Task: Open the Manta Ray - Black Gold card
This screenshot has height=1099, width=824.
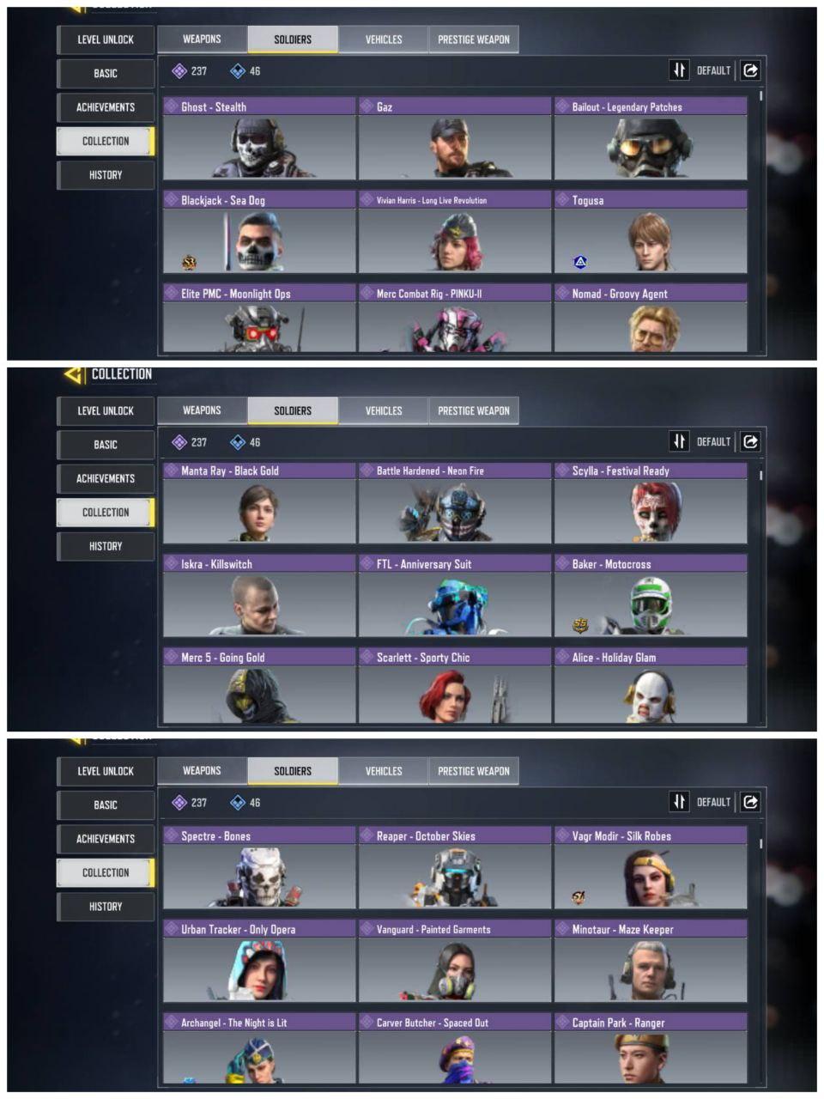Action: 259,502
